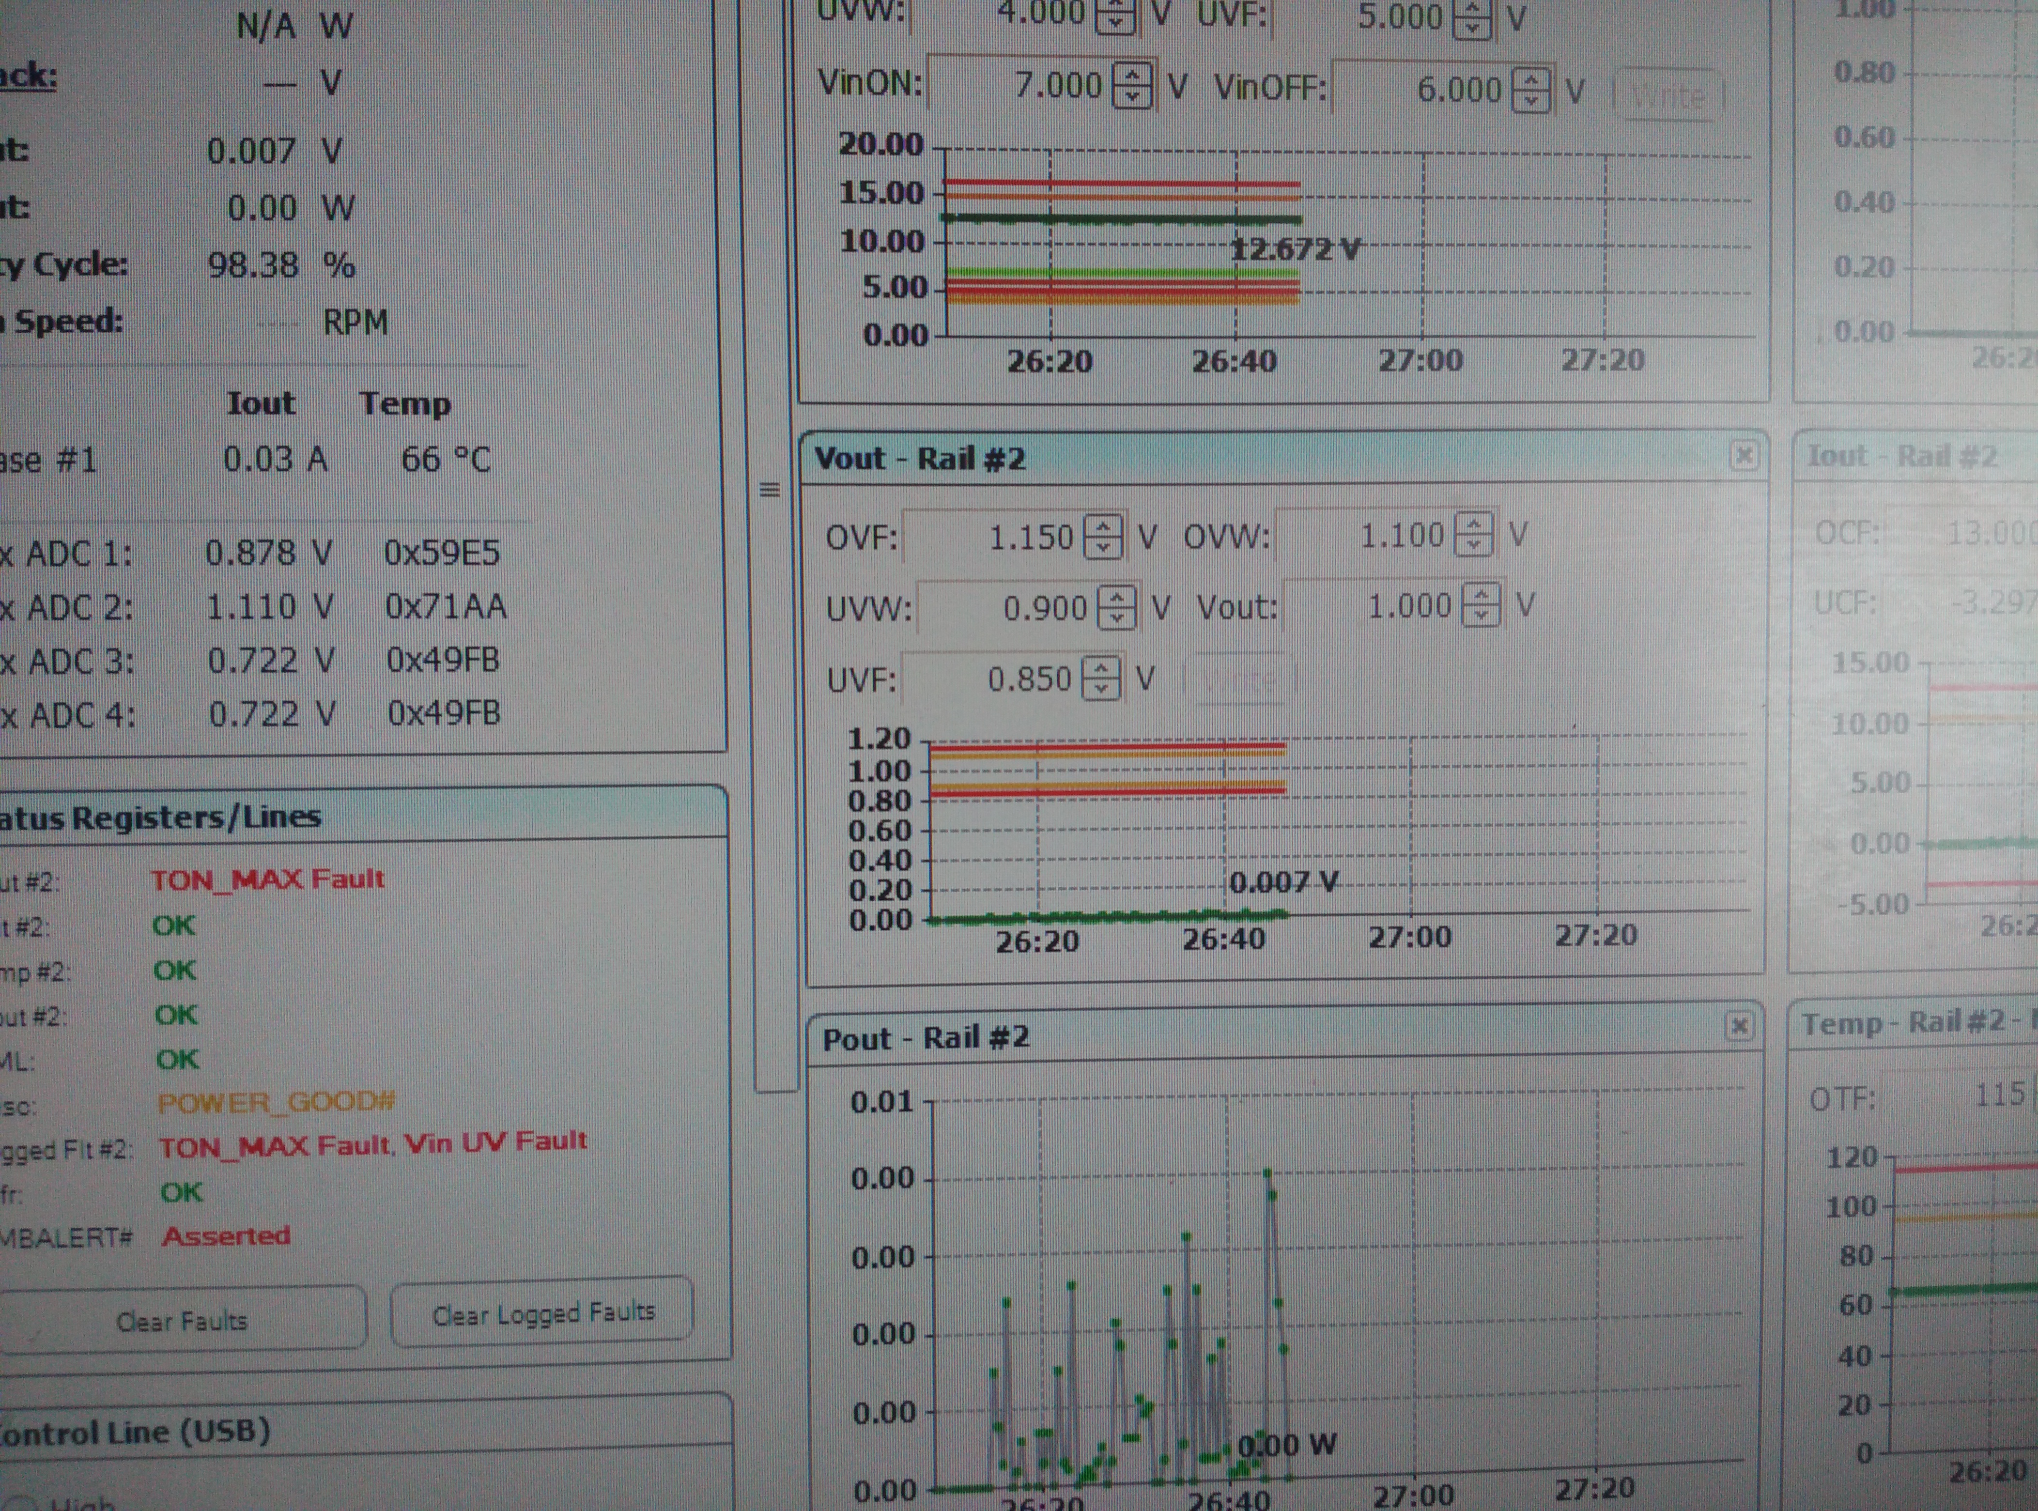Increase the VinON value with up arrow

pyautogui.click(x=1132, y=75)
